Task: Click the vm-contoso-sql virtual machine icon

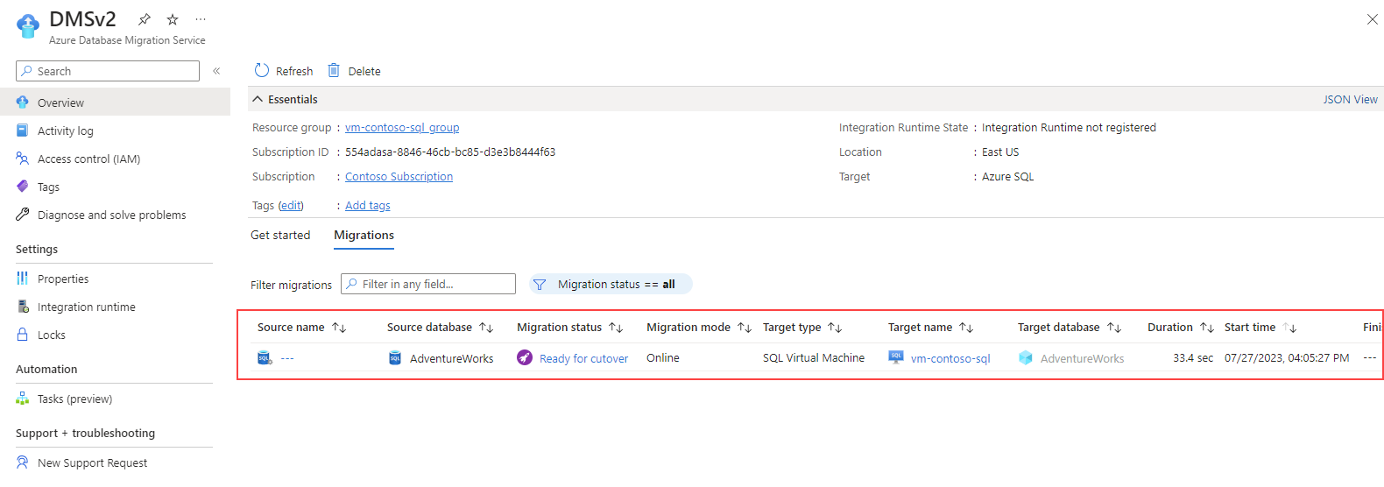Action: pos(896,357)
